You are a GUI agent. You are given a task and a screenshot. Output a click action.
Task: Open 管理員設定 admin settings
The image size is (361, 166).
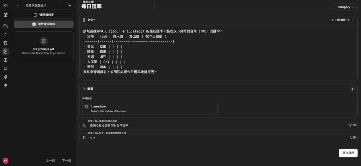coord(44,15)
